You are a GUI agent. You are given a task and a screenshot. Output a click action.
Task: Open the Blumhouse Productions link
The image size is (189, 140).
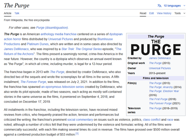click(105, 39)
